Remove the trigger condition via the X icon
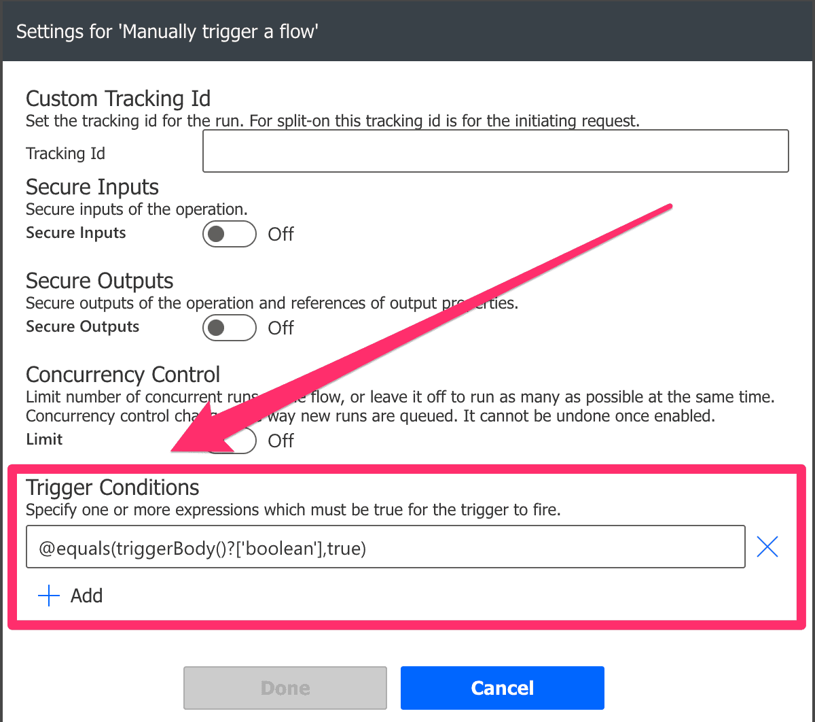Viewport: 815px width, 722px height. pos(767,546)
